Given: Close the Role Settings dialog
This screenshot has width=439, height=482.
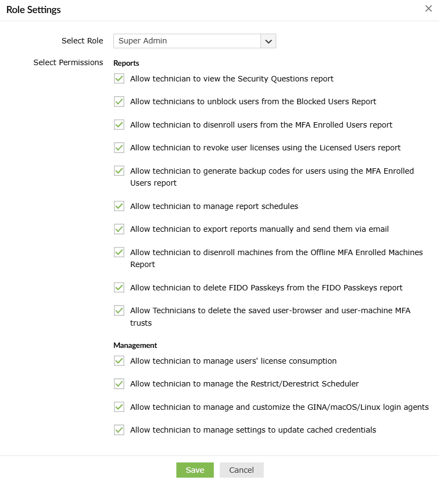Looking at the screenshot, I should coord(429,9).
